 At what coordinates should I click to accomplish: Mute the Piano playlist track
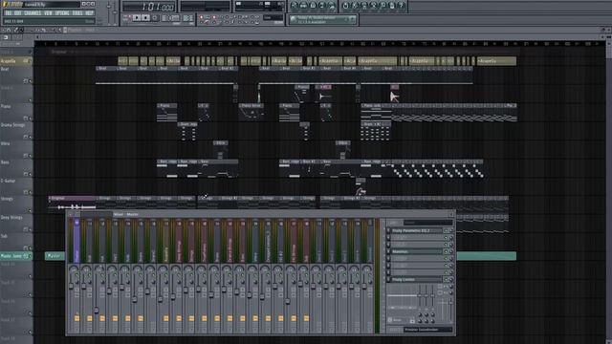[x=30, y=118]
